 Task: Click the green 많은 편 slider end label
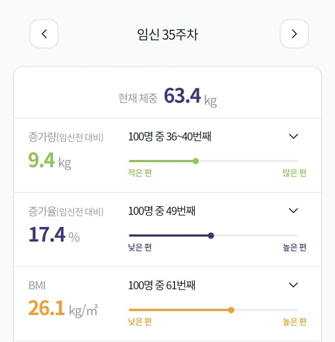click(294, 173)
